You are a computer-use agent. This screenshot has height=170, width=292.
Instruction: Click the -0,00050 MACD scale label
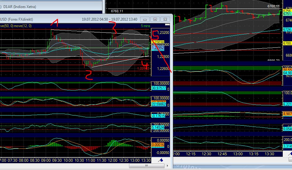pyautogui.click(x=163, y=153)
